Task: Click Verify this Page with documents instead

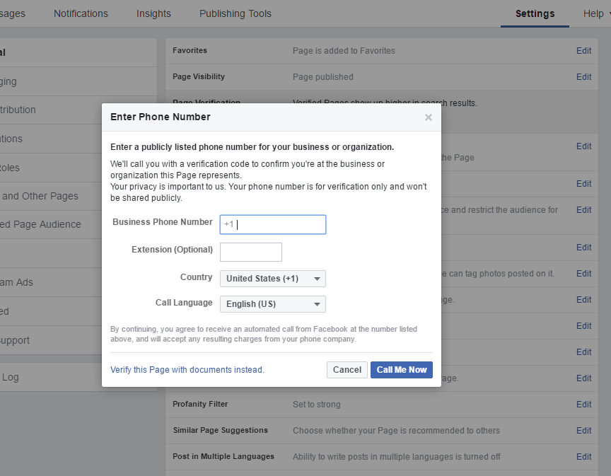Action: pyautogui.click(x=187, y=370)
